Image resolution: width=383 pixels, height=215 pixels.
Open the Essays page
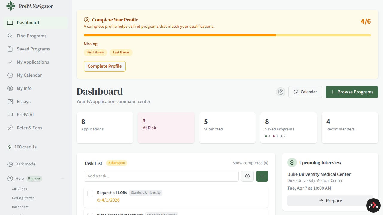point(36,102)
